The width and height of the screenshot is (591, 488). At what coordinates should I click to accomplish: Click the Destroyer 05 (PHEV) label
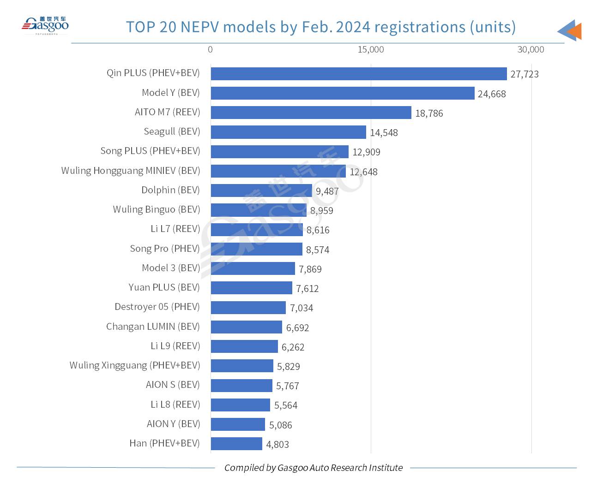(157, 307)
